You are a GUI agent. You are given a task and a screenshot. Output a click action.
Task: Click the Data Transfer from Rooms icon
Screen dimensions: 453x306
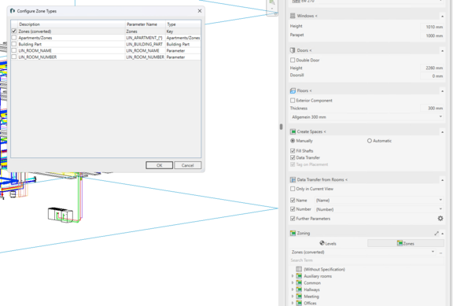pyautogui.click(x=293, y=179)
